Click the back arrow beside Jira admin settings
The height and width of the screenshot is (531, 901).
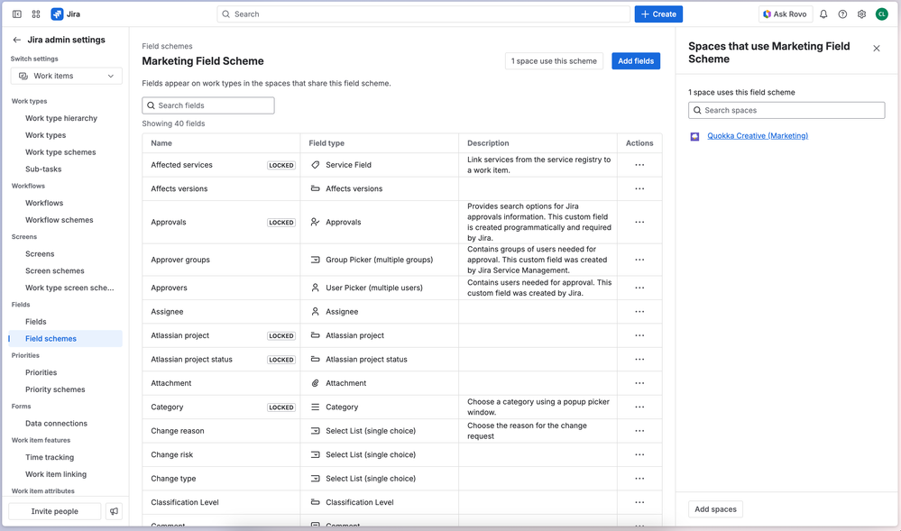(x=16, y=40)
